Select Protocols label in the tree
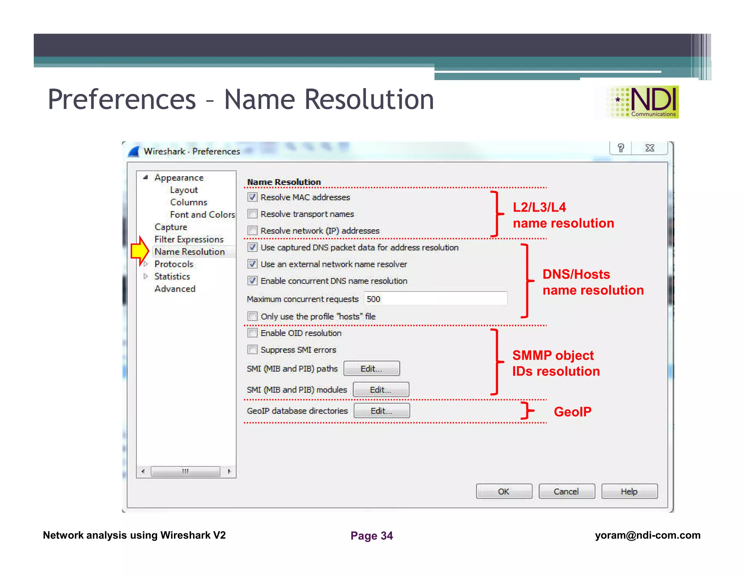 pos(174,264)
